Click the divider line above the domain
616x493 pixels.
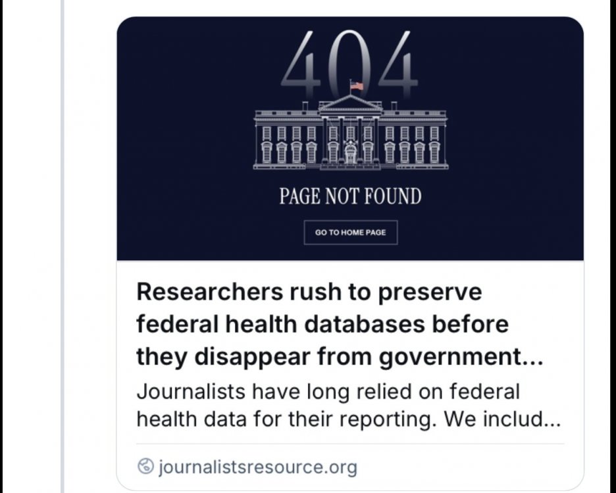pos(350,444)
